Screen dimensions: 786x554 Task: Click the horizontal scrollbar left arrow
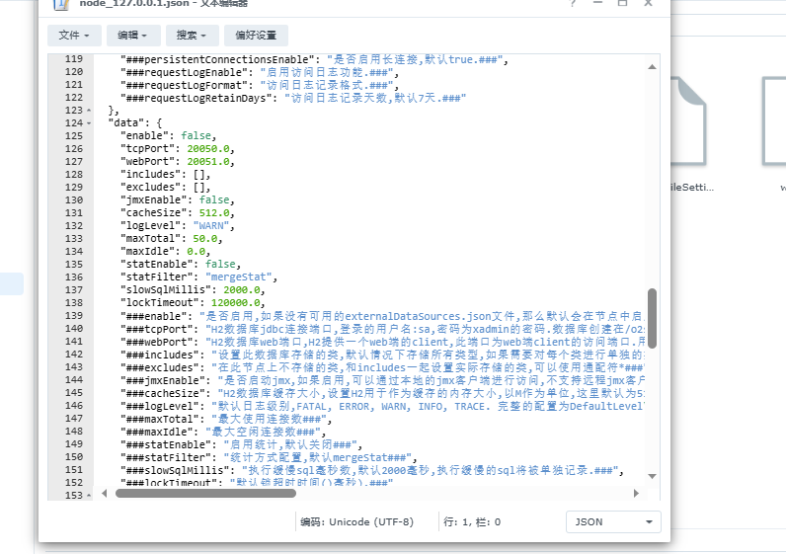(x=105, y=494)
